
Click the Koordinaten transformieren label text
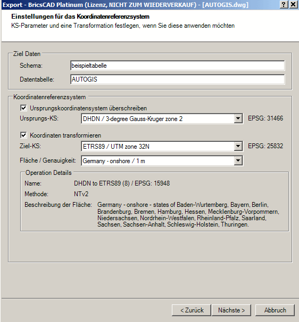pyautogui.click(x=65, y=135)
